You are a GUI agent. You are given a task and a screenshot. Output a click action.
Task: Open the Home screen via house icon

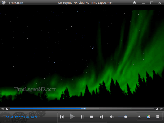(134, 2)
